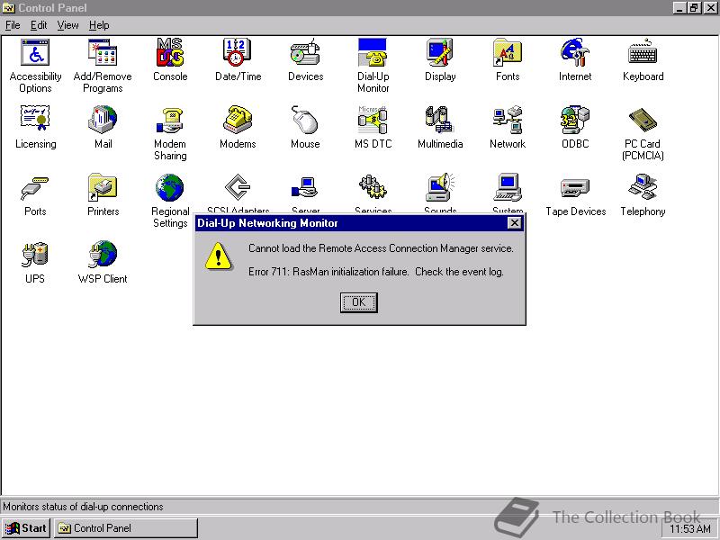
Task: Open the Date/Time applet
Action: point(238,52)
